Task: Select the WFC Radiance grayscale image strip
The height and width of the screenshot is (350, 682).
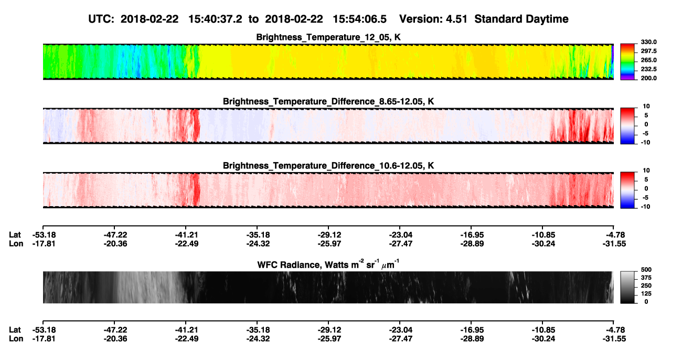Action: [x=328, y=287]
